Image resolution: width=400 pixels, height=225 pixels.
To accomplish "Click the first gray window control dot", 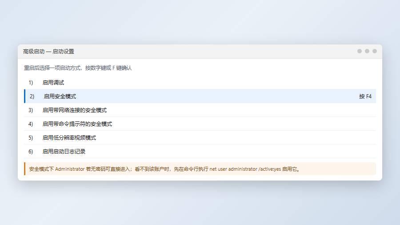I will (360, 51).
